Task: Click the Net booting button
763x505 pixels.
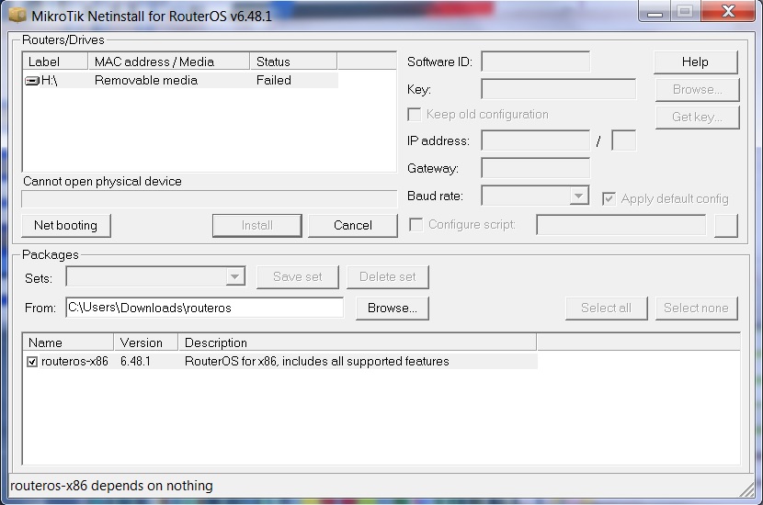Action: [66, 226]
